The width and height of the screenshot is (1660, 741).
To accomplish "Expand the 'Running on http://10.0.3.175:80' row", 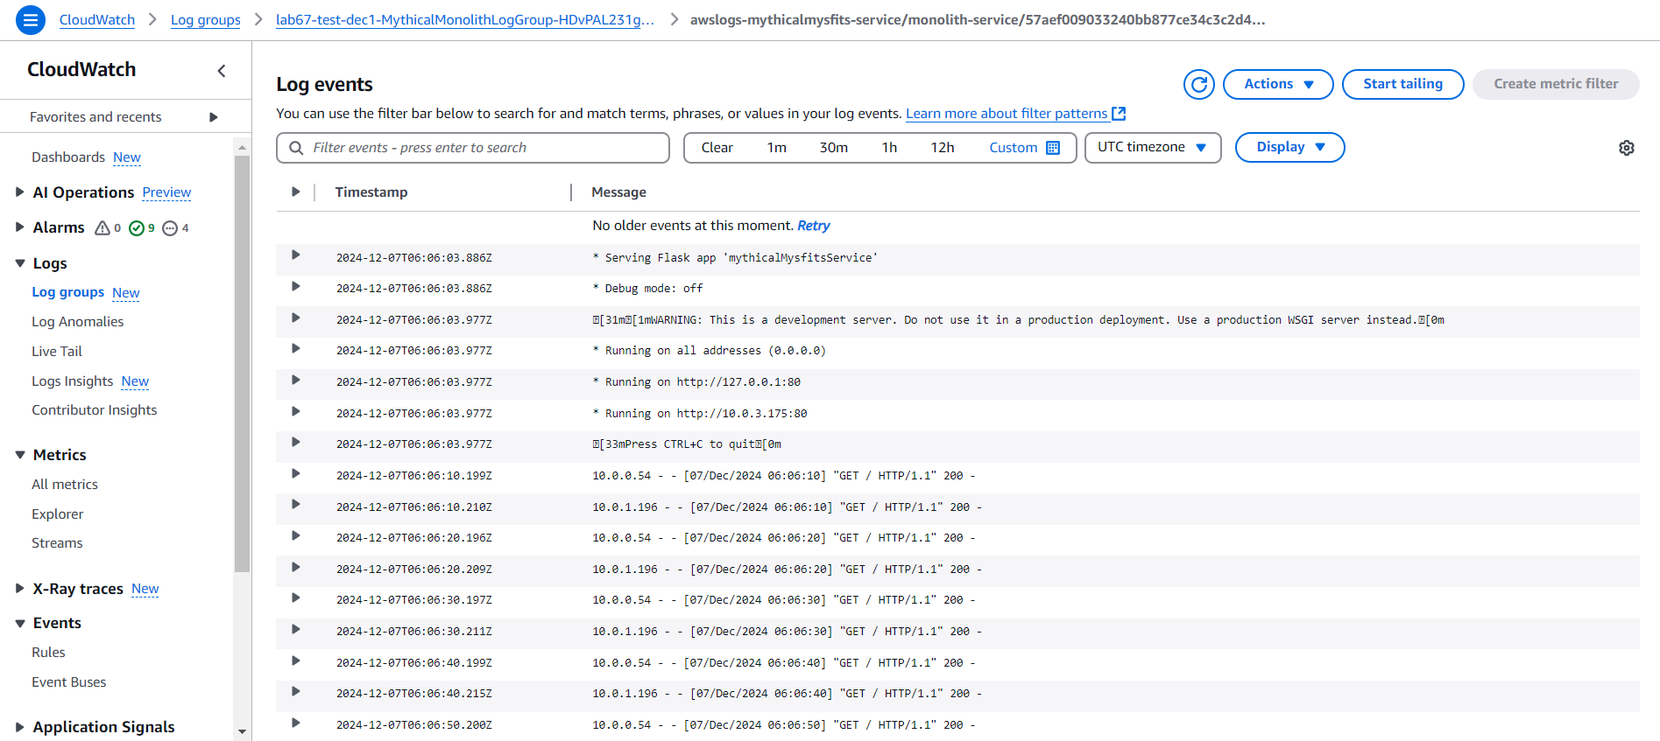I will click(x=296, y=411).
